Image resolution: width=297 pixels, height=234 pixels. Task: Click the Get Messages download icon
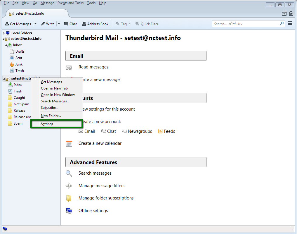(x=7, y=23)
